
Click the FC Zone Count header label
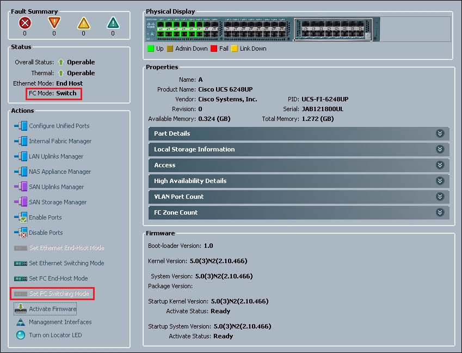point(176,212)
